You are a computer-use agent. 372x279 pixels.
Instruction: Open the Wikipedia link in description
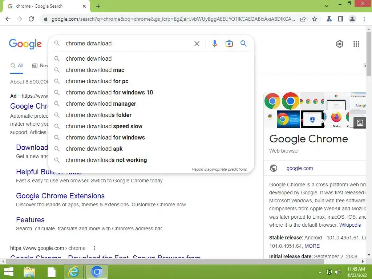coord(350,225)
